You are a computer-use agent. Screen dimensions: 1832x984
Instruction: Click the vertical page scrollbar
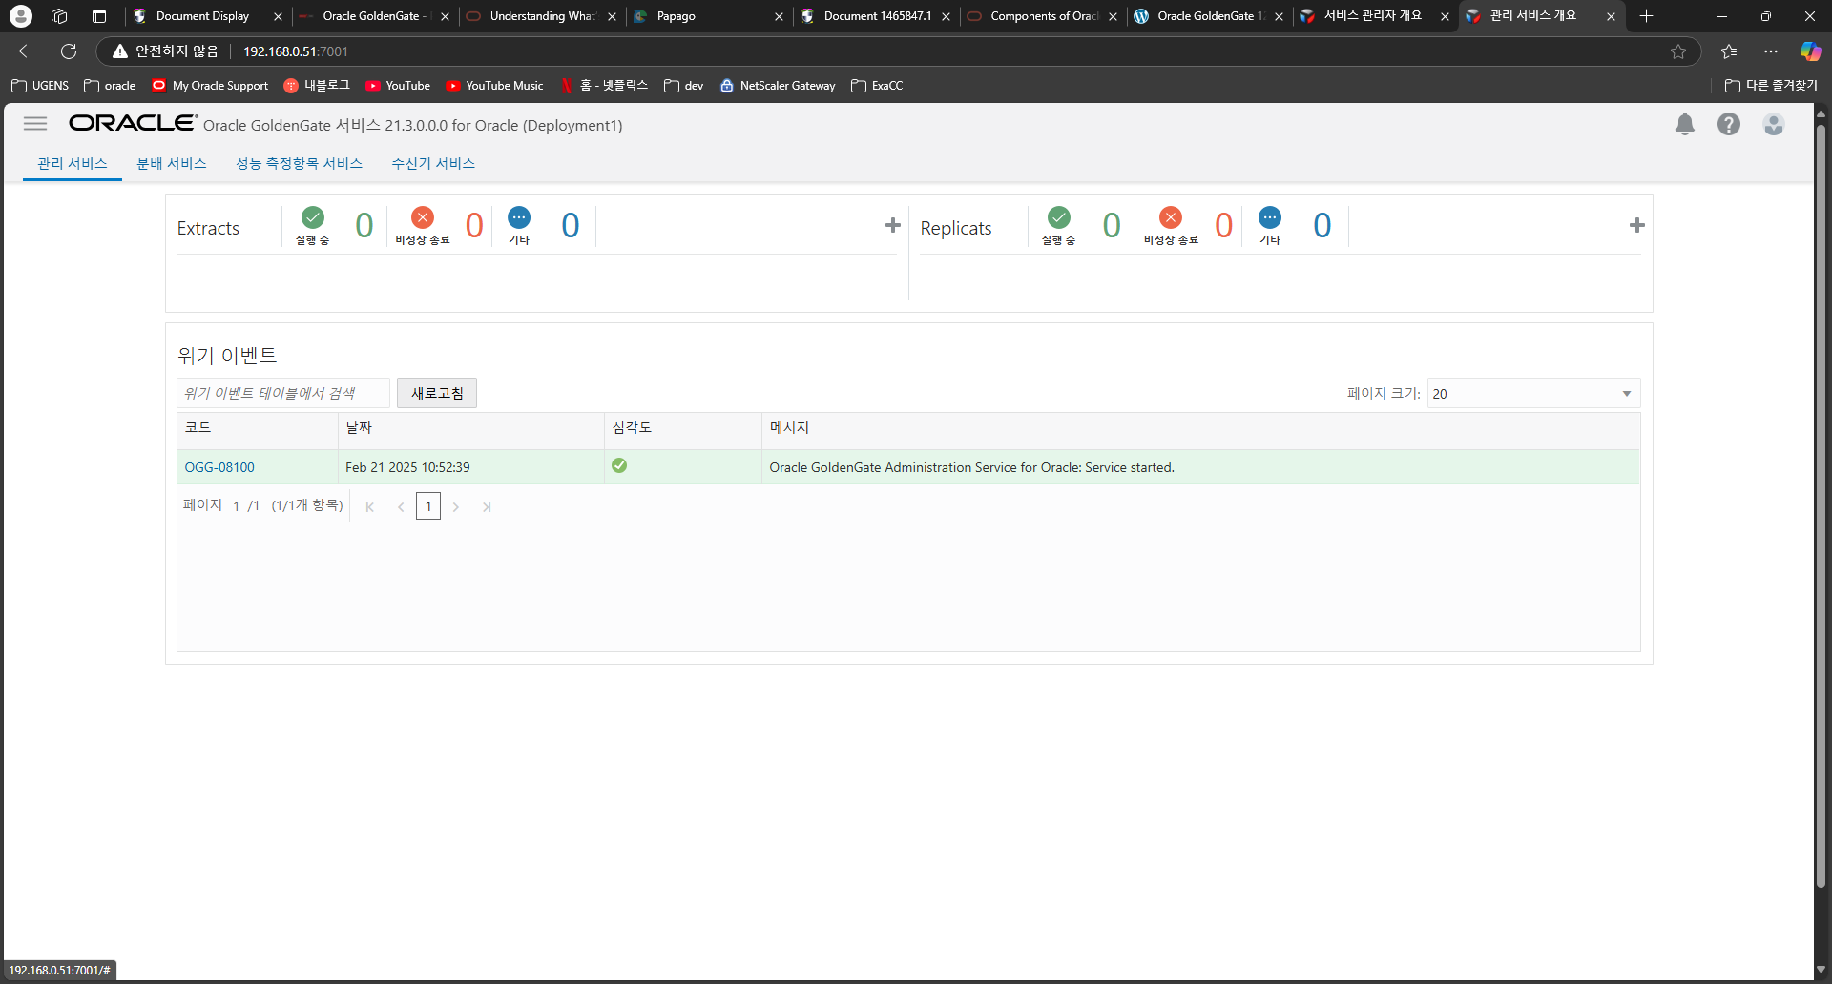click(x=1821, y=505)
